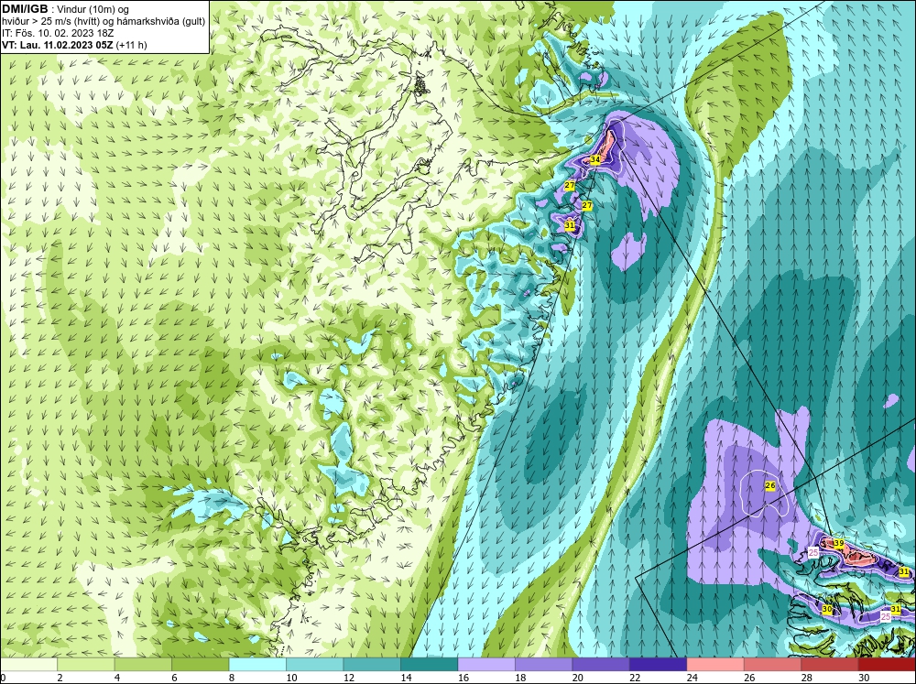Select the 28–30 m/s red legend swatch
Screen dimensions: 916x684
[830, 665]
